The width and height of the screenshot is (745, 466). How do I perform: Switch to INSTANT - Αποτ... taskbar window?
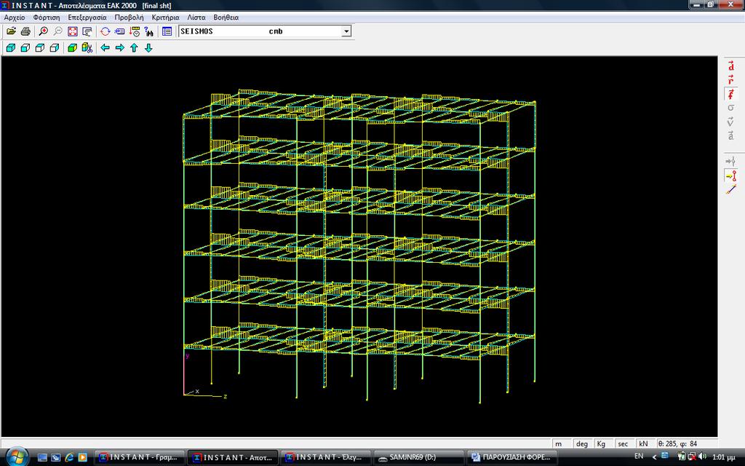coord(232,457)
